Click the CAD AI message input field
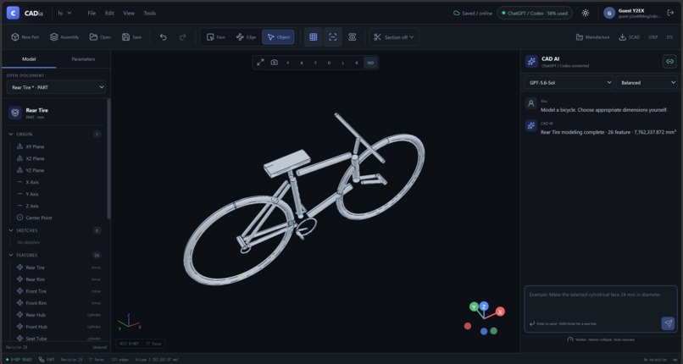Image resolution: width=683 pixels, height=364 pixels. 601,309
